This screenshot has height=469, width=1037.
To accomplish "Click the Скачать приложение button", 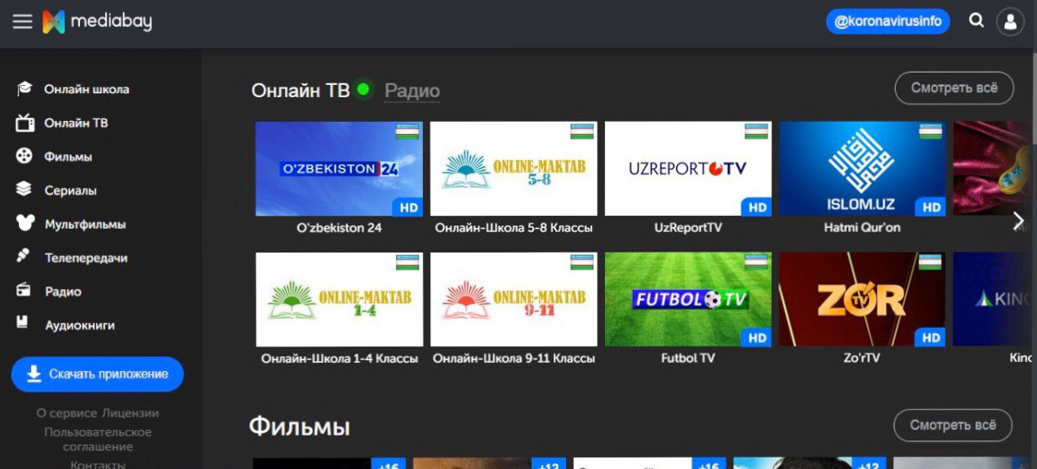I will [x=97, y=374].
